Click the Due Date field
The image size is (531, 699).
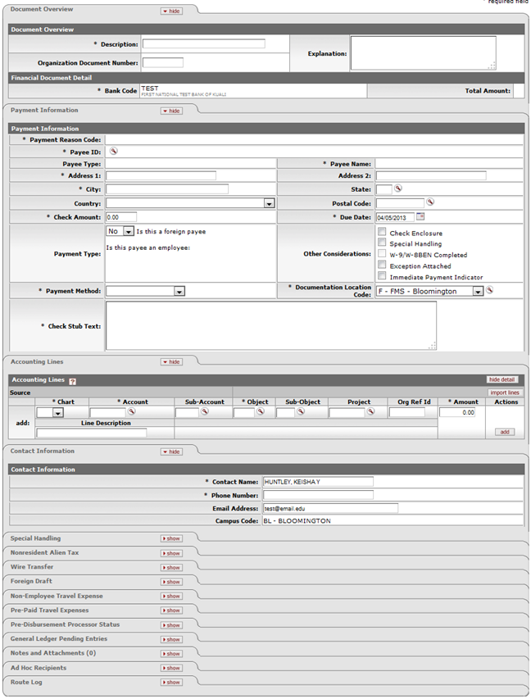[395, 217]
